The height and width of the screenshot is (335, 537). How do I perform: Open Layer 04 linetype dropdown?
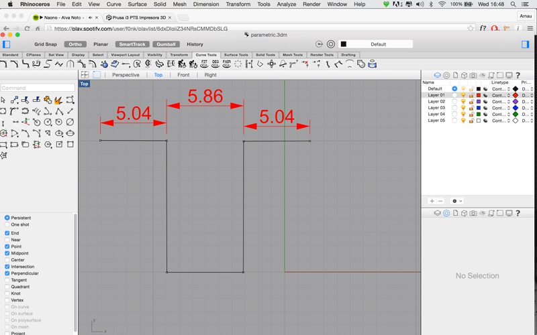tap(501, 114)
